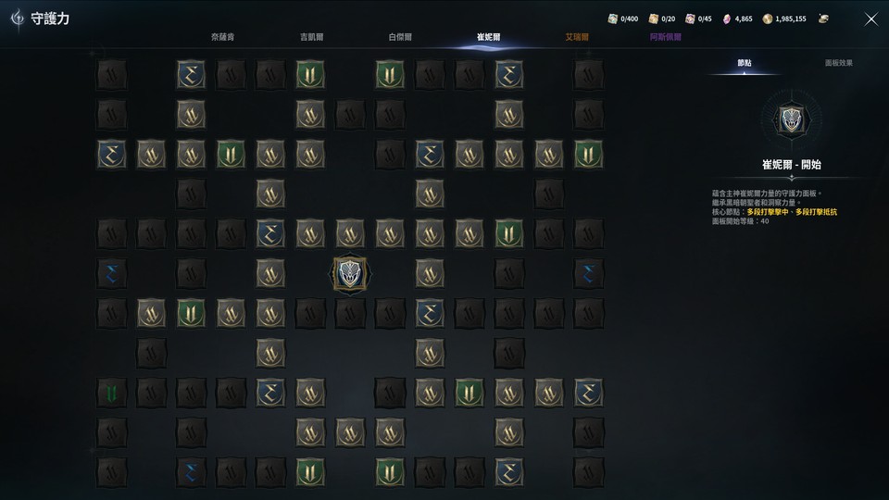The image size is (889, 500).
Task: Open the orange 艾瑞爾 tab
Action: 577,37
